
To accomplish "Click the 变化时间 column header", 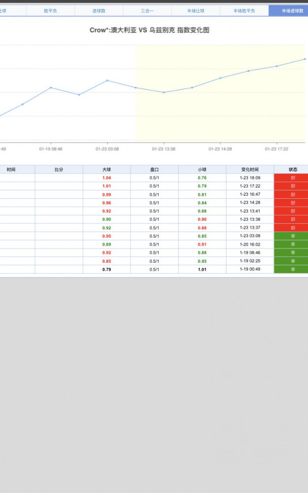I will 250,170.
